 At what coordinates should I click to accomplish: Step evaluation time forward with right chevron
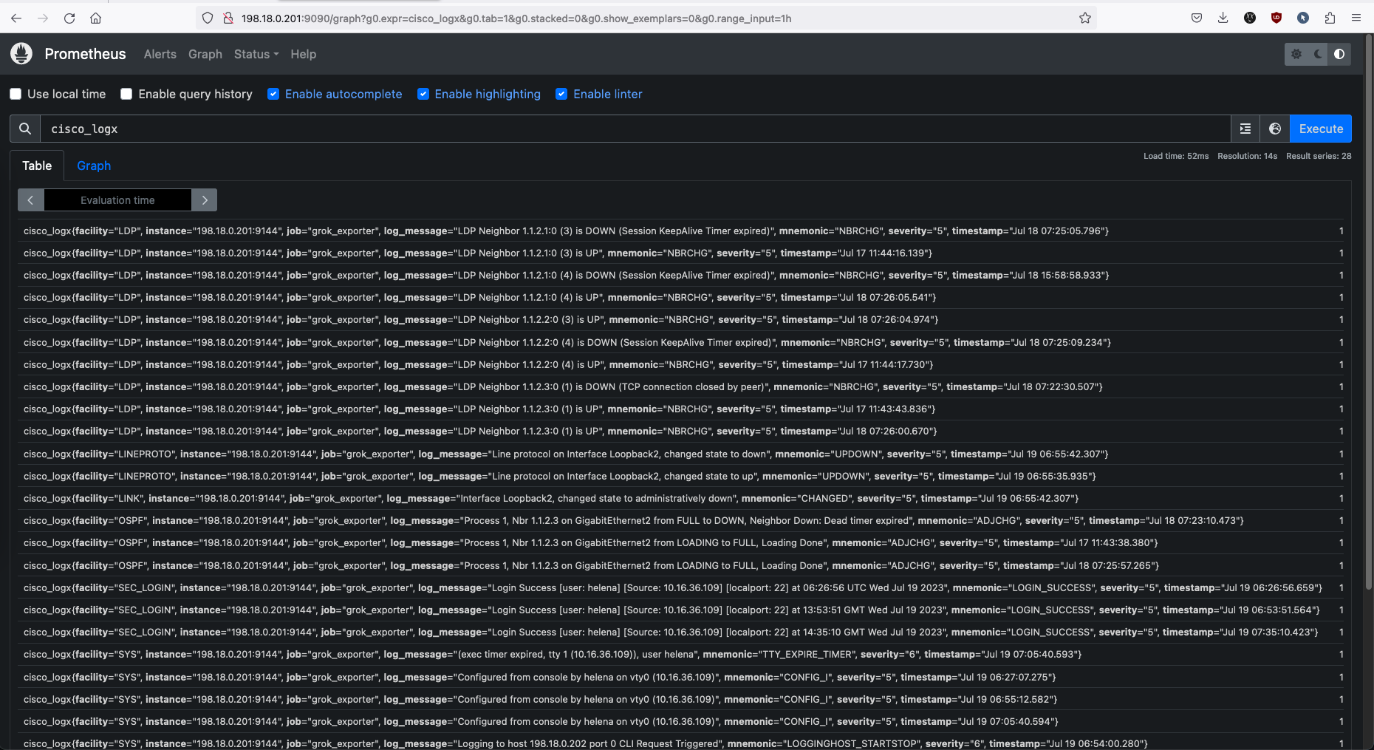205,200
